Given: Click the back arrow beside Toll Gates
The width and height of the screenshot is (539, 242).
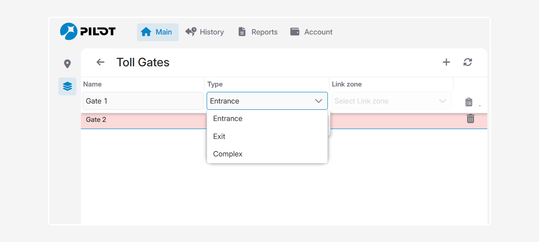Looking at the screenshot, I should 100,62.
